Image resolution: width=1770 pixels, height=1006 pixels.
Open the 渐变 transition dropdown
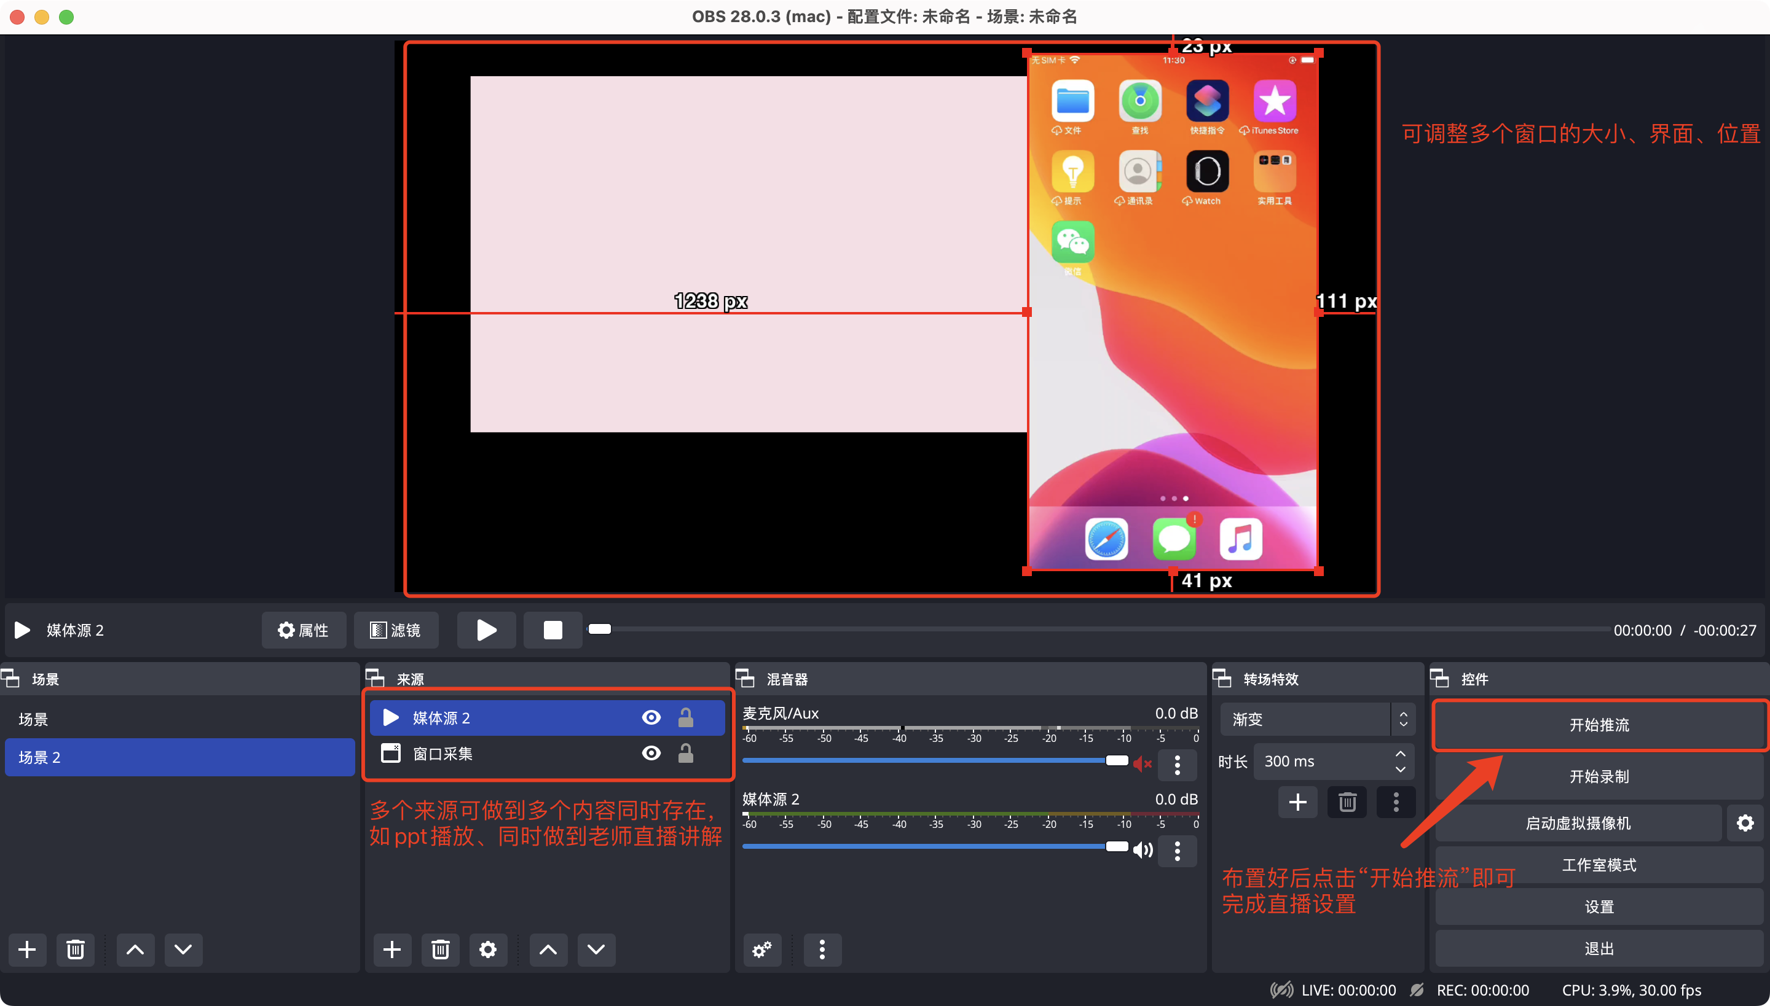[x=1317, y=719]
